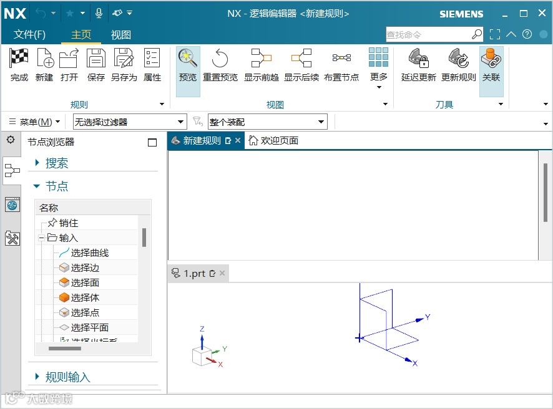Click 布置节点 arrange nodes icon

coord(341,57)
